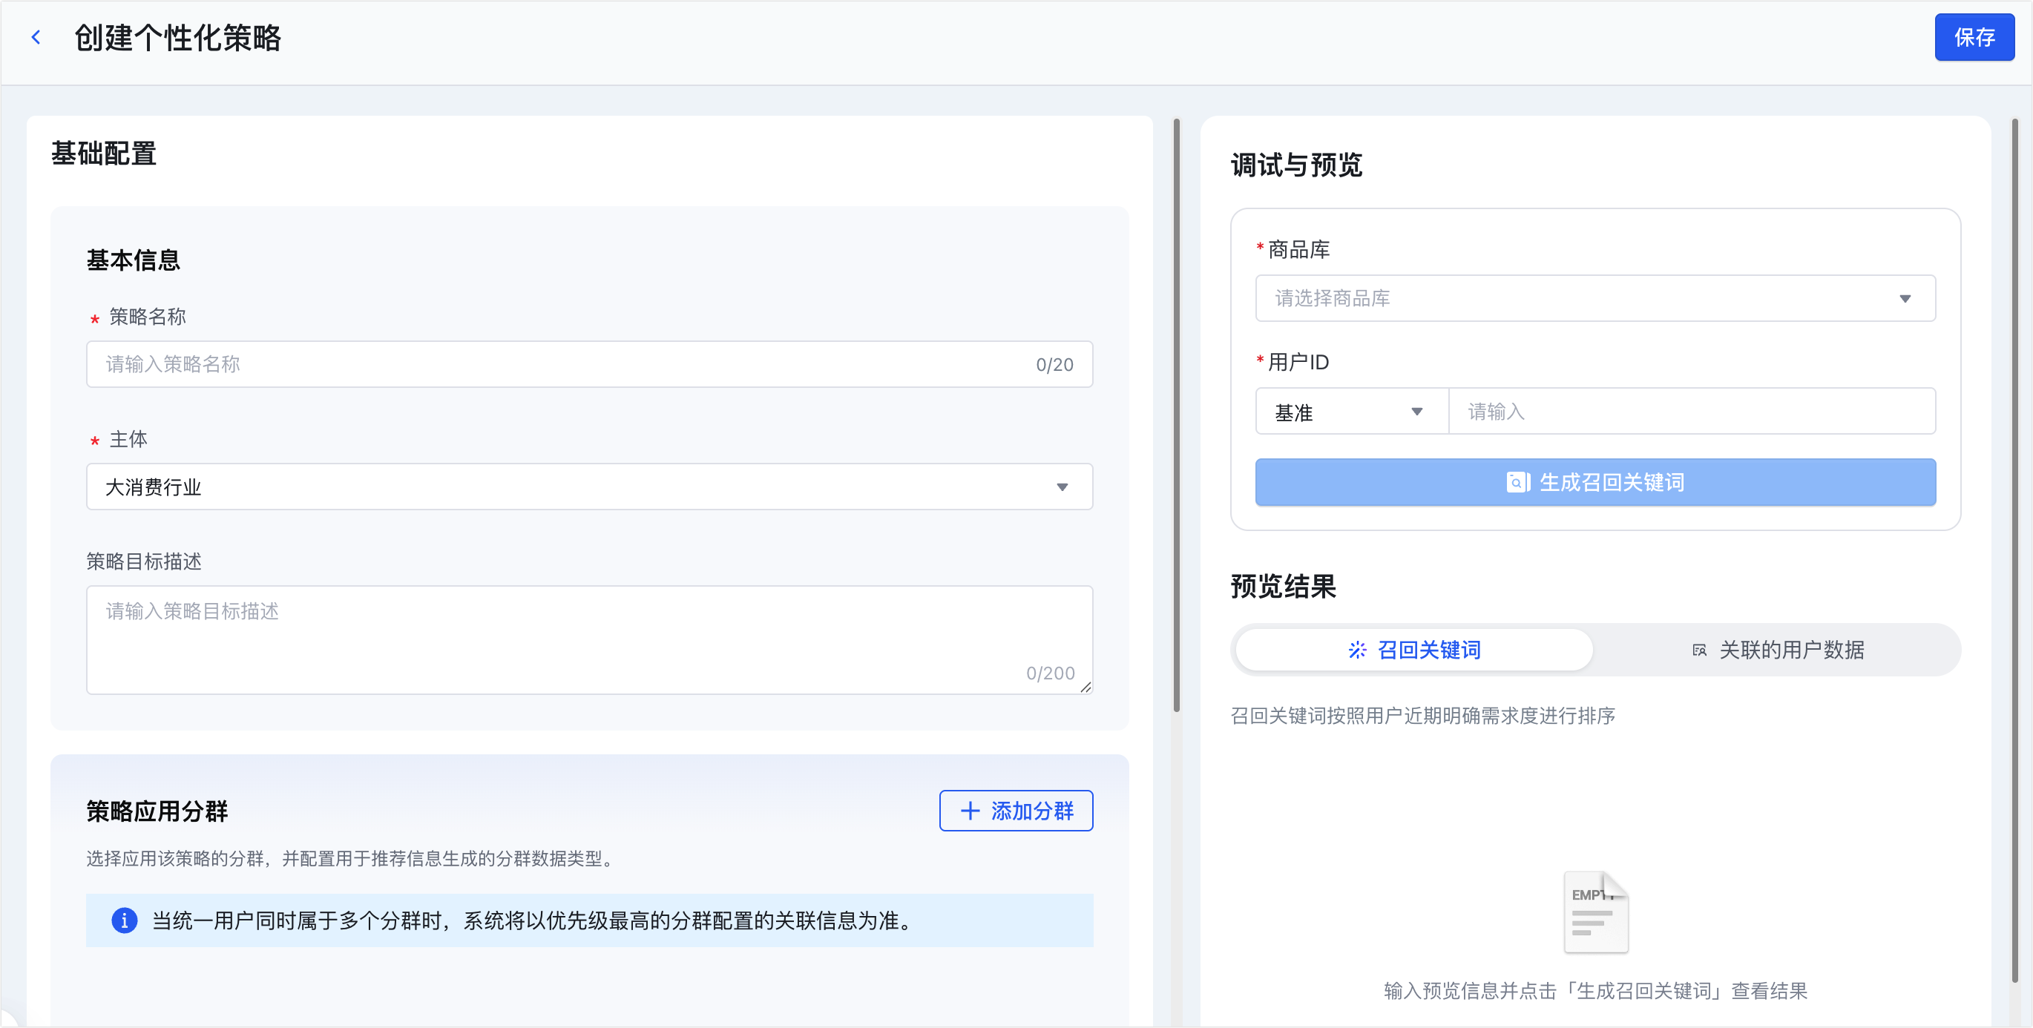
Task: Click the resize handle of 策略目标描述 box
Action: (1086, 687)
